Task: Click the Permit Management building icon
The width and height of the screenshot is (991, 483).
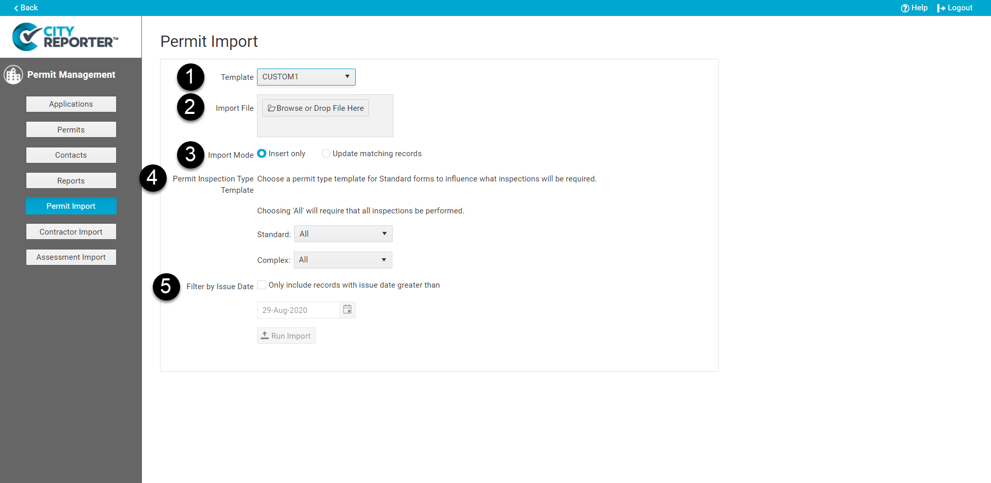Action: (x=13, y=74)
